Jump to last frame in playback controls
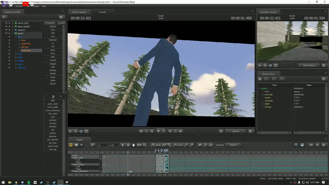 click(x=181, y=131)
